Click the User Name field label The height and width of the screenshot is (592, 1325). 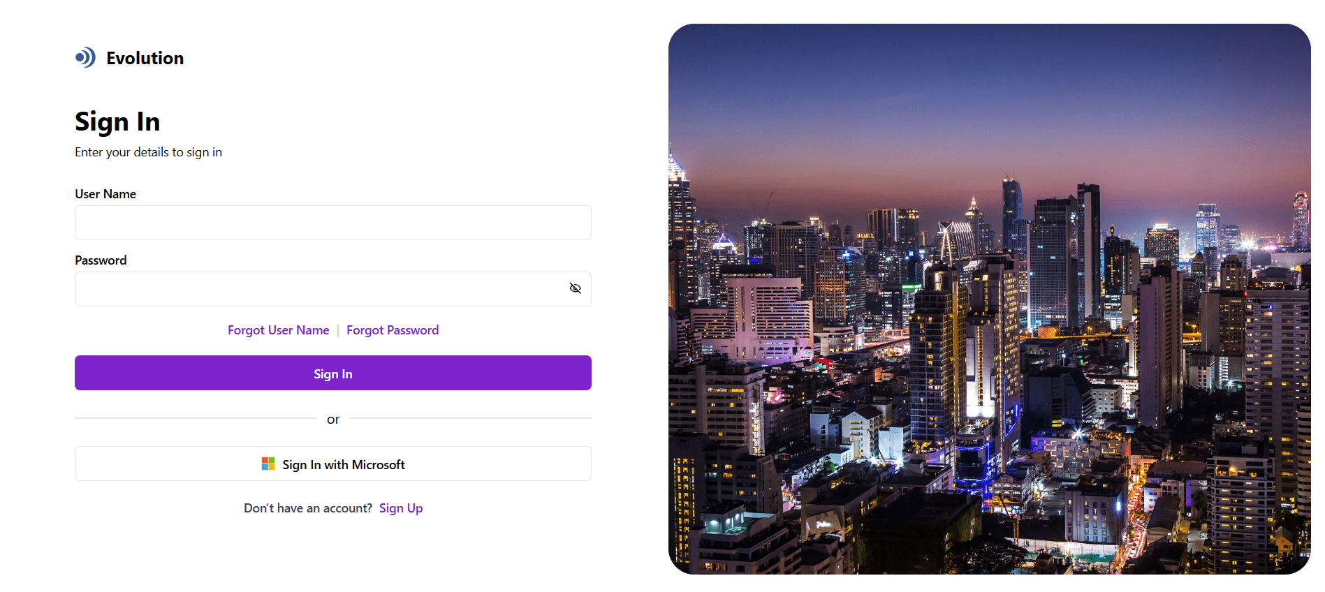coord(105,194)
